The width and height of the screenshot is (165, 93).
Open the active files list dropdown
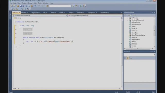coord(121,13)
